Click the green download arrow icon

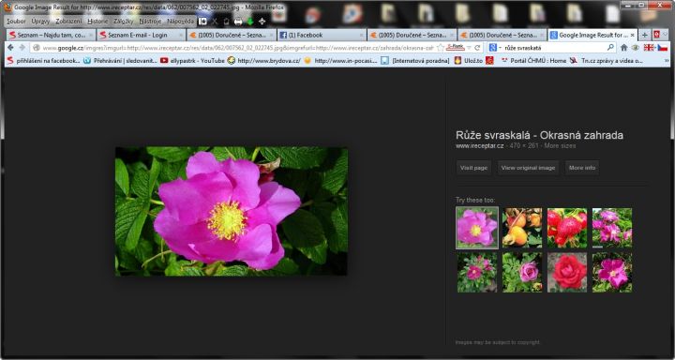click(250, 22)
